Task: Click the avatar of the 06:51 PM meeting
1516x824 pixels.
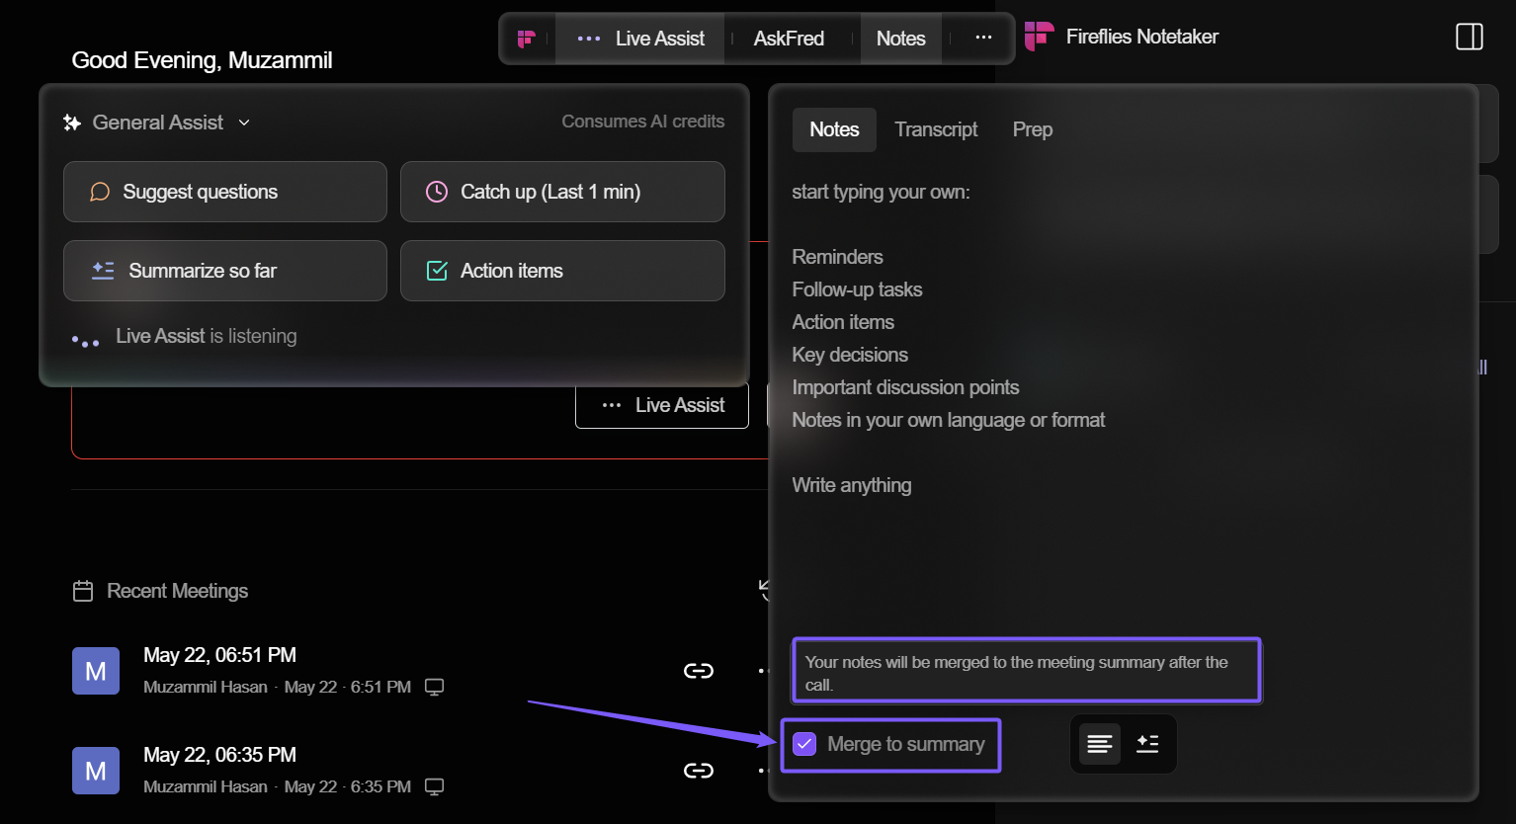Action: 96,671
